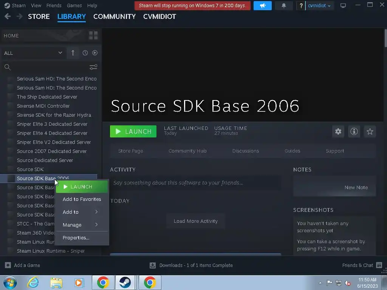Open the media player taskbar icon

79,282
